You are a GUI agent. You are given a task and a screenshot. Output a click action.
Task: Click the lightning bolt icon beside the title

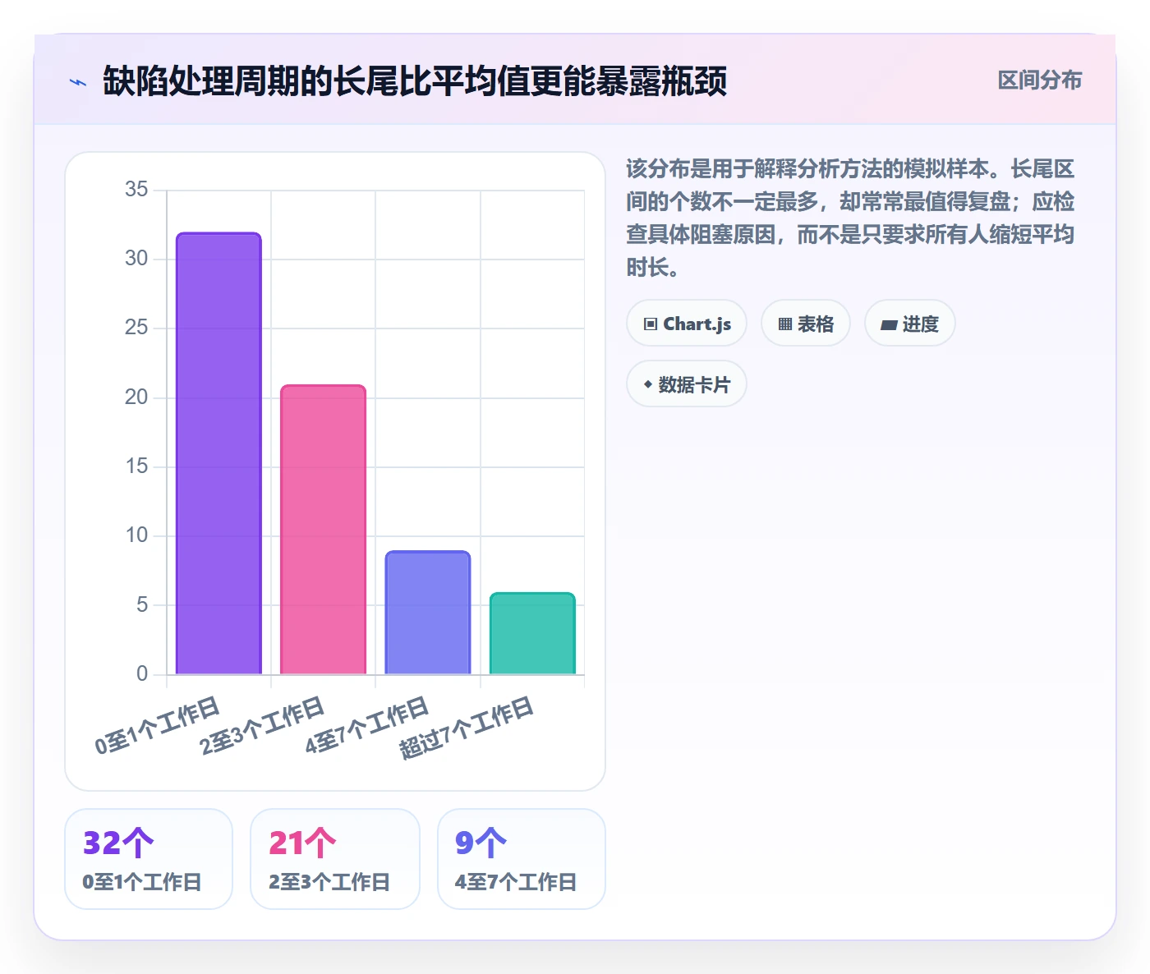coord(78,82)
